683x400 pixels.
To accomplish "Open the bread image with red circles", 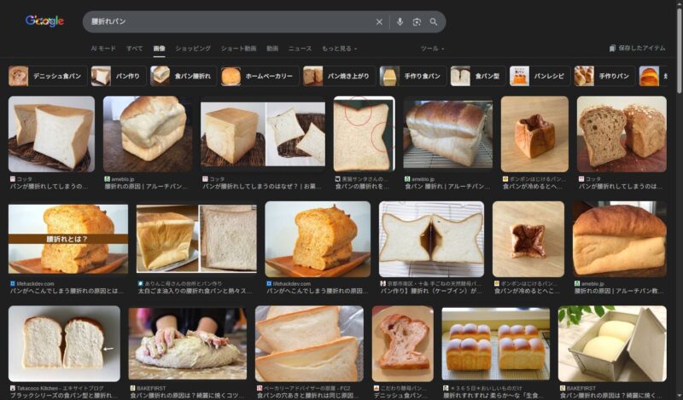I will (x=363, y=134).
